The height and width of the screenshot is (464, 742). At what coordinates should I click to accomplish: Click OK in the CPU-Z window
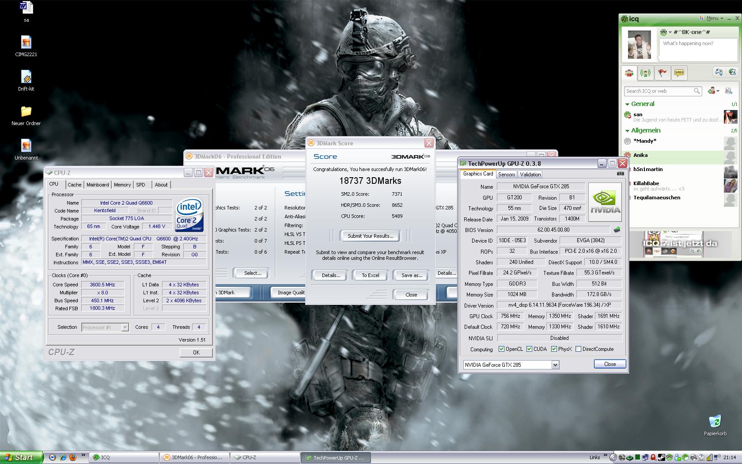[196, 353]
